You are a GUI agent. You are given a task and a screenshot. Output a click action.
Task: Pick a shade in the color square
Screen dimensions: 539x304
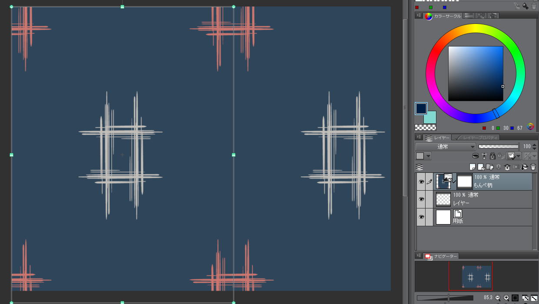click(x=476, y=73)
